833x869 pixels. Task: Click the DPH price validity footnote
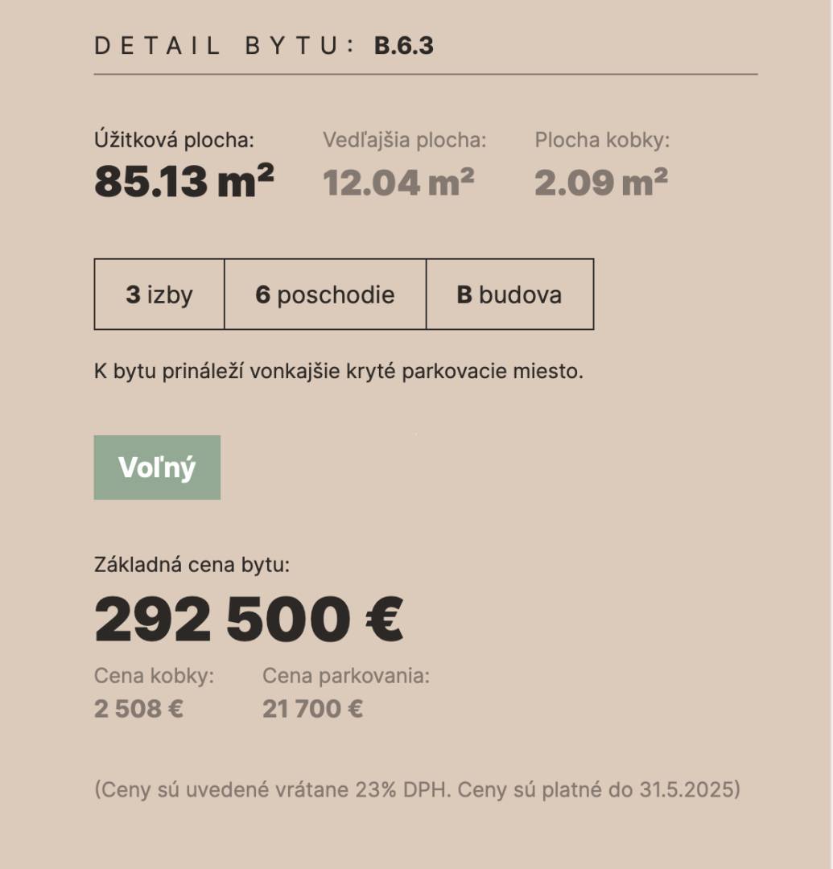coord(418,789)
